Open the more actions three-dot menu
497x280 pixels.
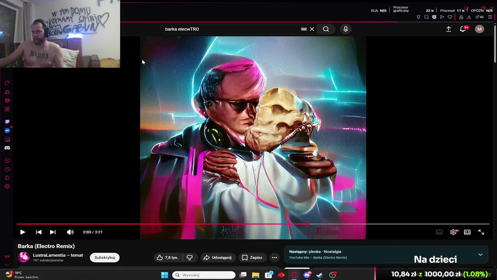click(x=275, y=257)
